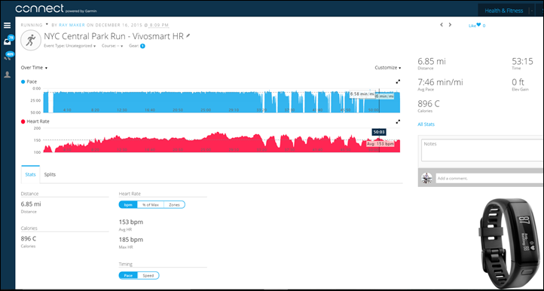The width and height of the screenshot is (544, 291).
Task: Expand the Heart Rate chart to fullscreen
Action: click(x=398, y=121)
